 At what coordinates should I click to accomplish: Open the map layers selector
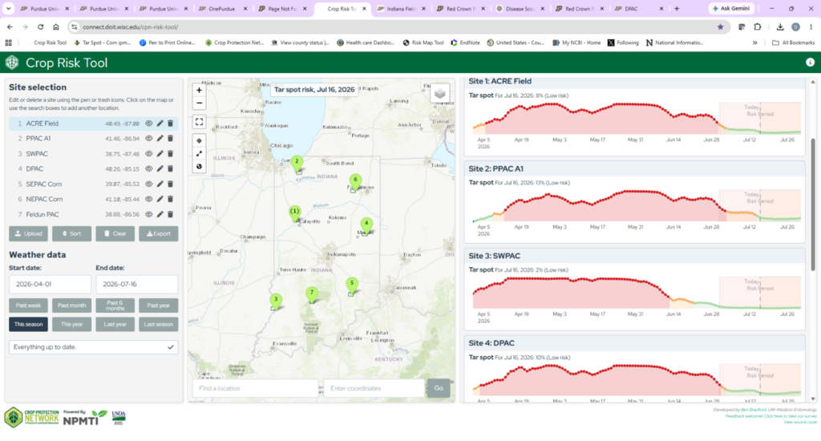[440, 94]
